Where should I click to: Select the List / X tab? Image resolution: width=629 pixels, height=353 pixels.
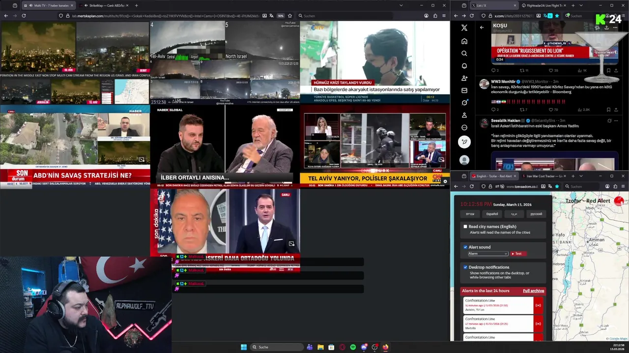pos(493,5)
